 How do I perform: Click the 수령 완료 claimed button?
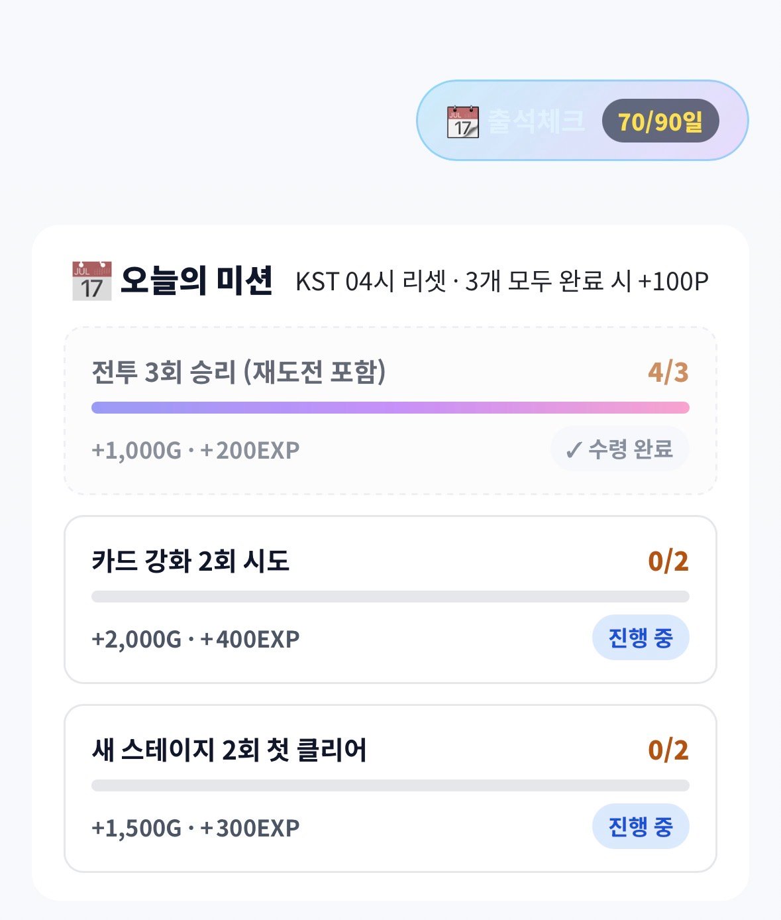[620, 449]
